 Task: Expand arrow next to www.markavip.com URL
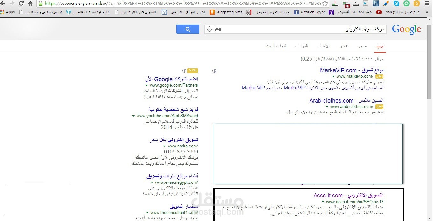333,76
